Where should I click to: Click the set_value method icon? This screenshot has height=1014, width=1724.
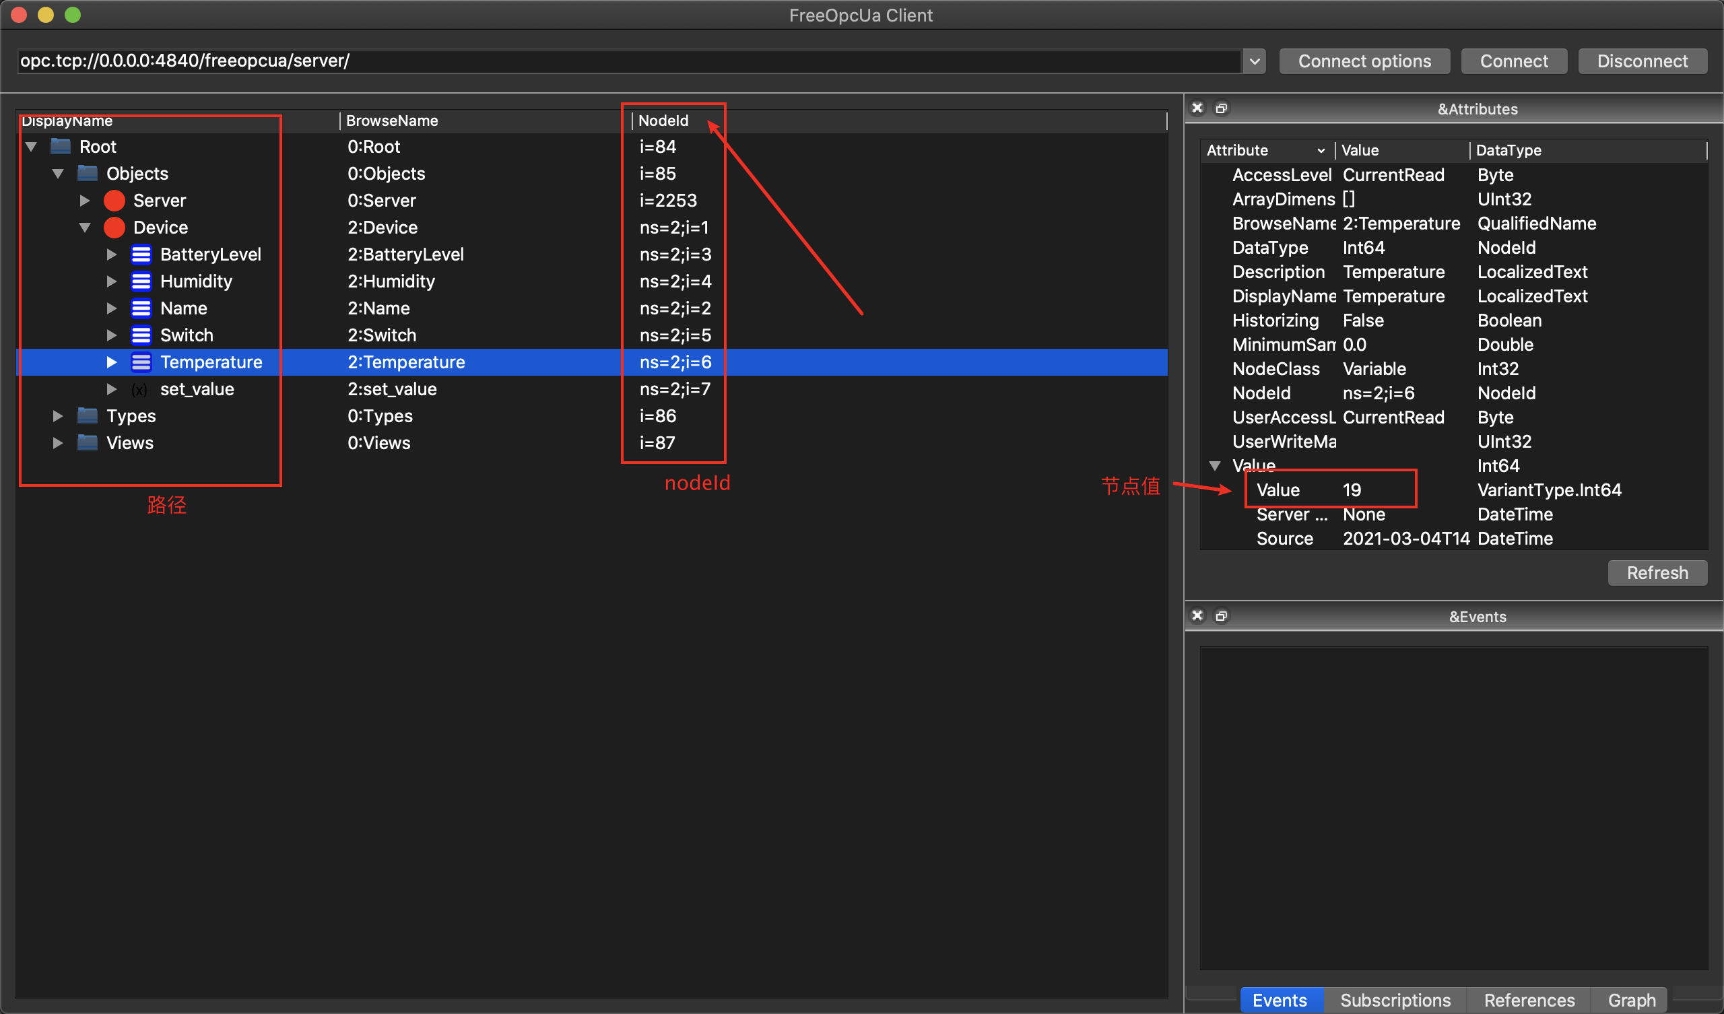pos(139,389)
